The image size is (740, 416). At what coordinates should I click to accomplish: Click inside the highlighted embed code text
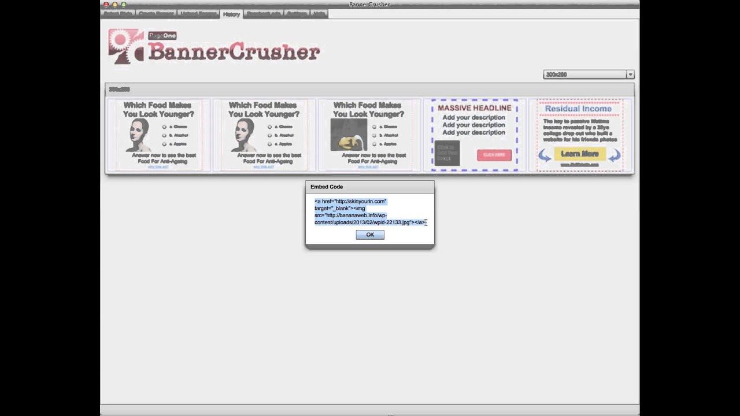[x=370, y=211]
